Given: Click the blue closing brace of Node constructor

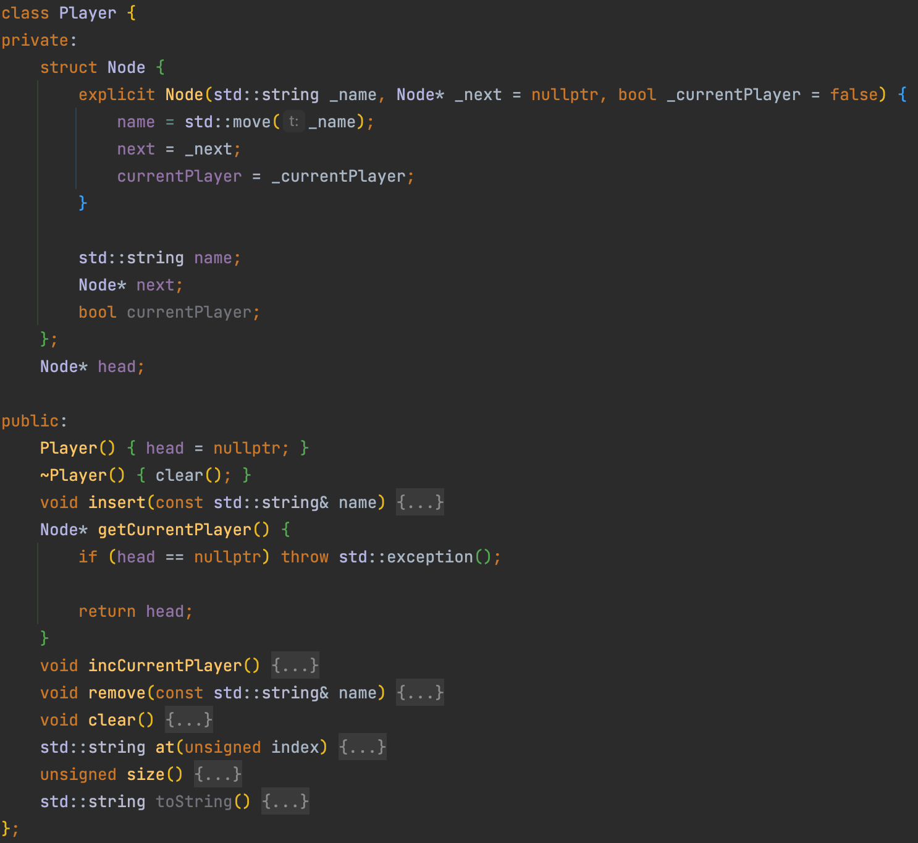Looking at the screenshot, I should coord(83,203).
